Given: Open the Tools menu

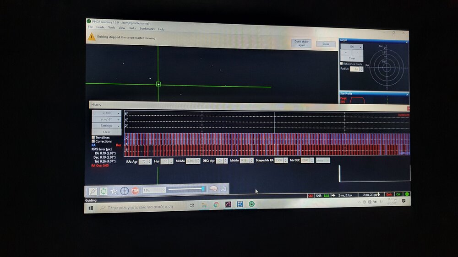Looking at the screenshot, I should [x=111, y=27].
